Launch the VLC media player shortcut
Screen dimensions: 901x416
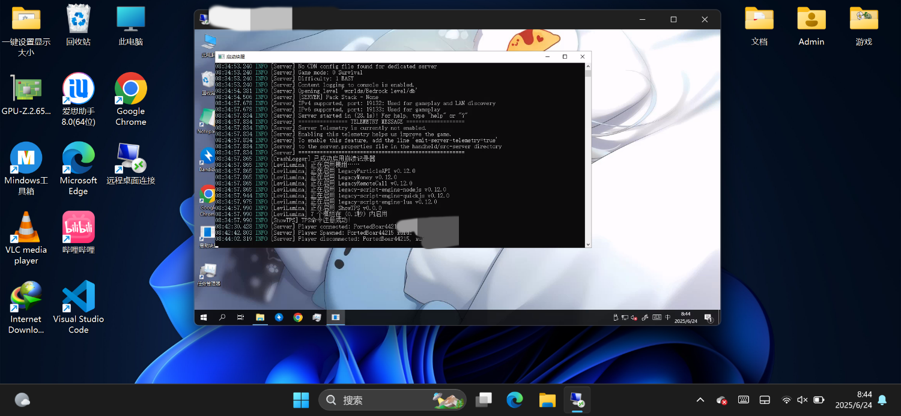pos(26,238)
